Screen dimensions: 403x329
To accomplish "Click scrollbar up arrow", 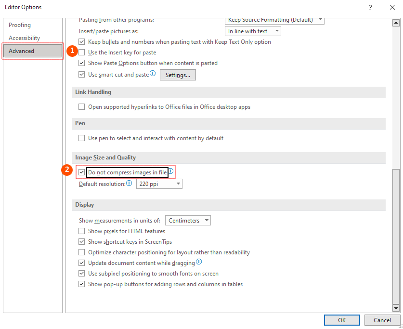I will [396, 22].
